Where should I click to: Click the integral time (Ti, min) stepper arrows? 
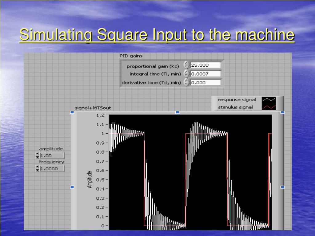[186, 74]
